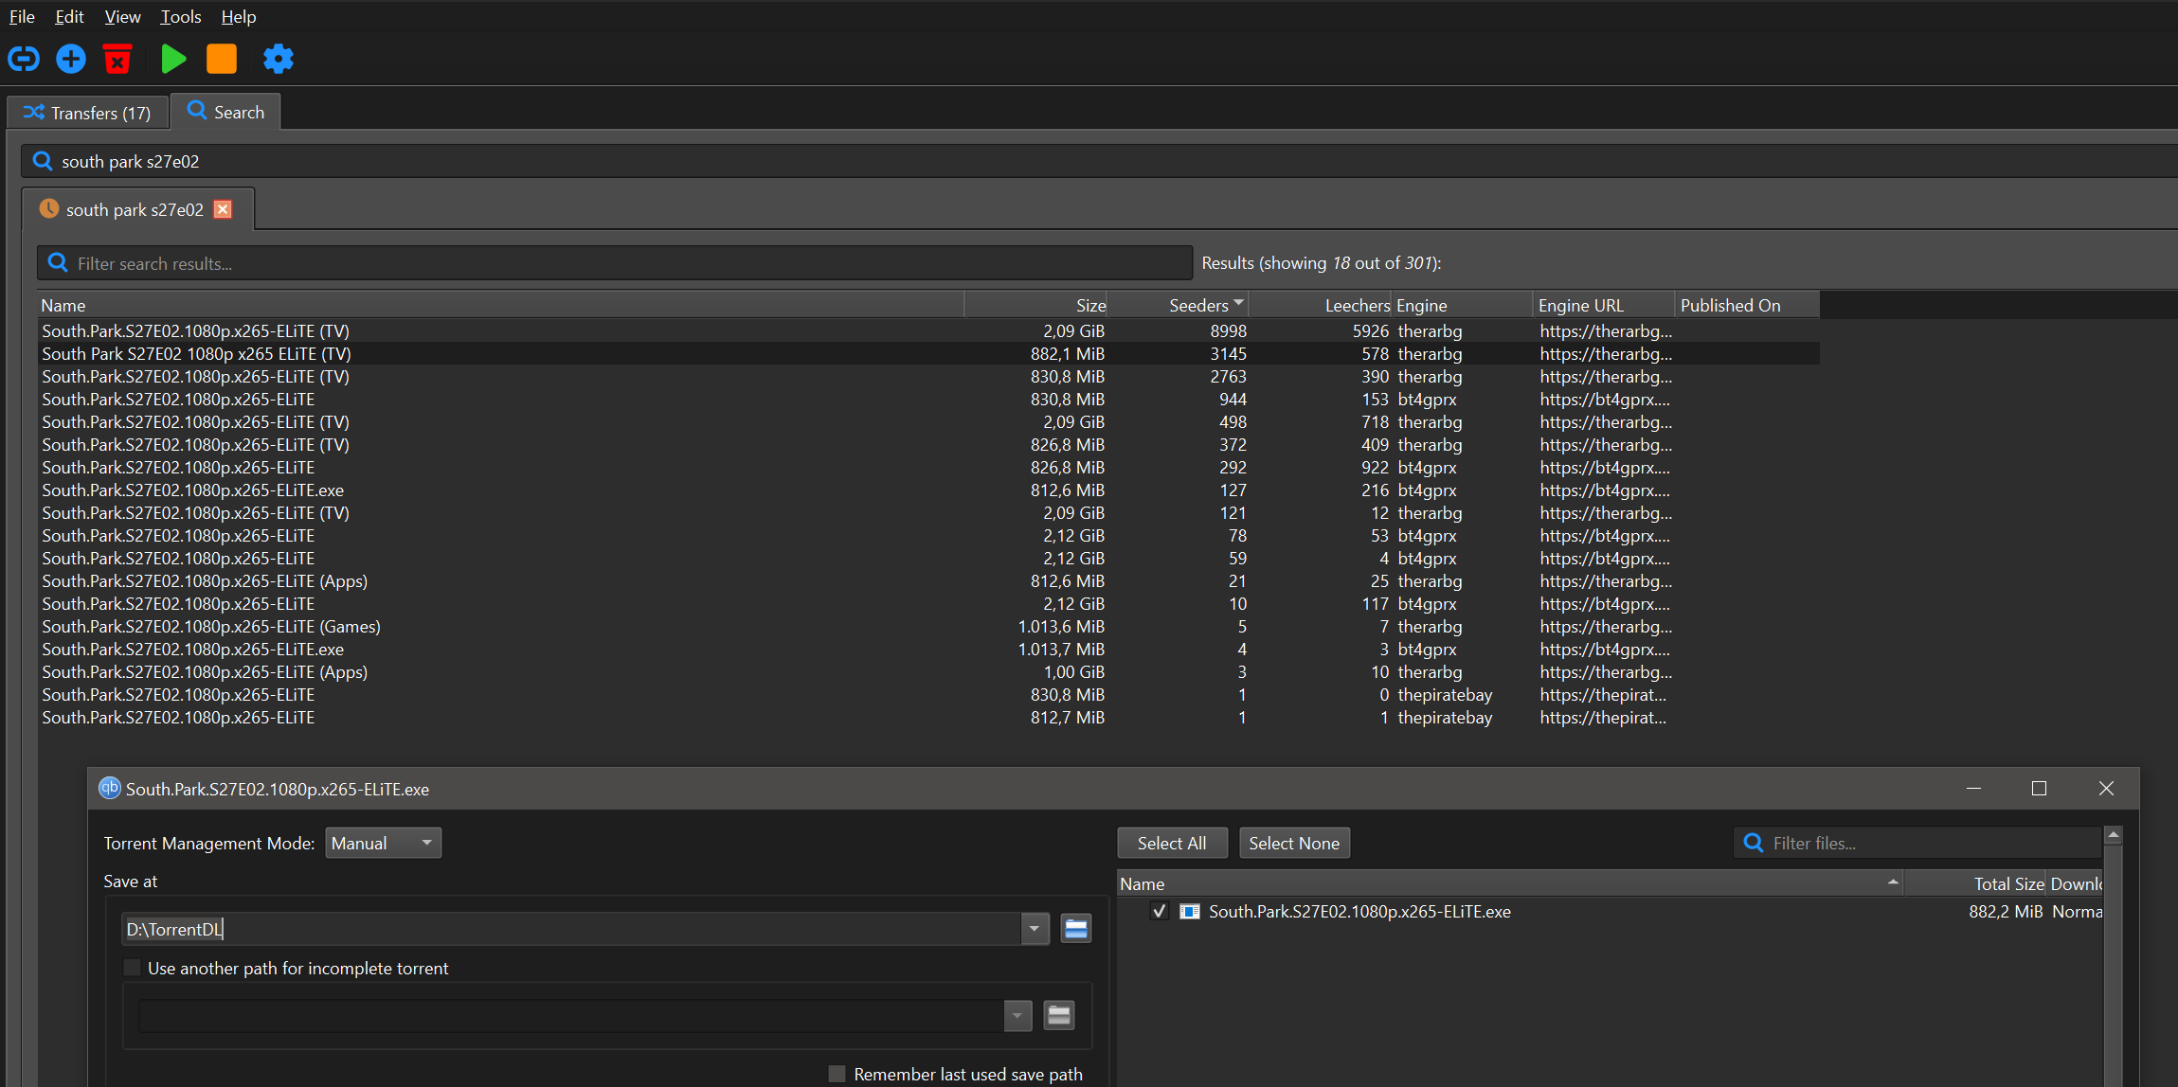This screenshot has width=2178, height=1087.
Task: Click the magnifier icon in the Filter files box
Action: point(1754,843)
